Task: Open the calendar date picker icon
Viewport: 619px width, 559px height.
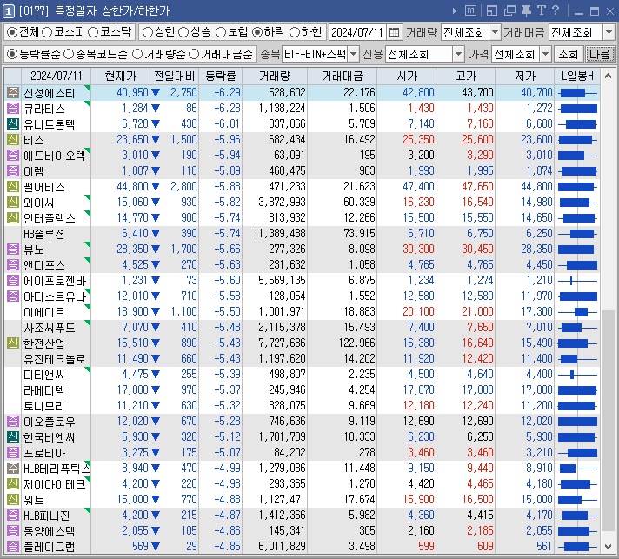Action: pyautogui.click(x=394, y=32)
